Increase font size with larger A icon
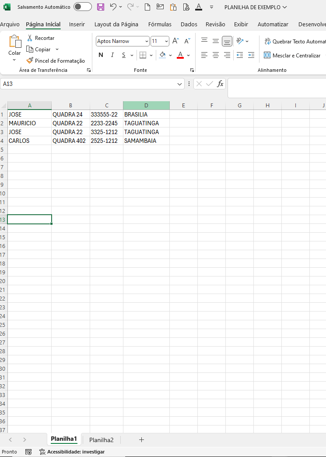The width and height of the screenshot is (326, 457). click(175, 41)
